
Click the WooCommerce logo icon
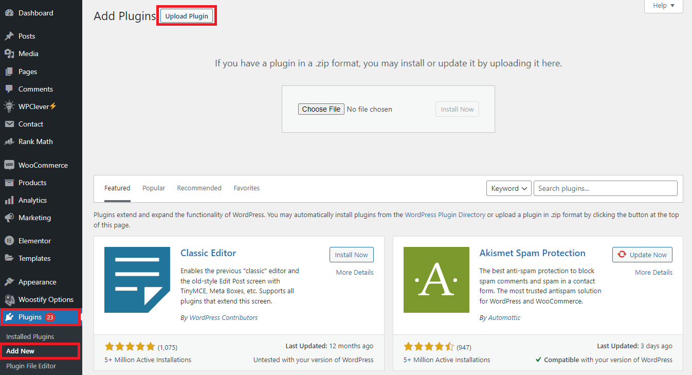click(9, 165)
